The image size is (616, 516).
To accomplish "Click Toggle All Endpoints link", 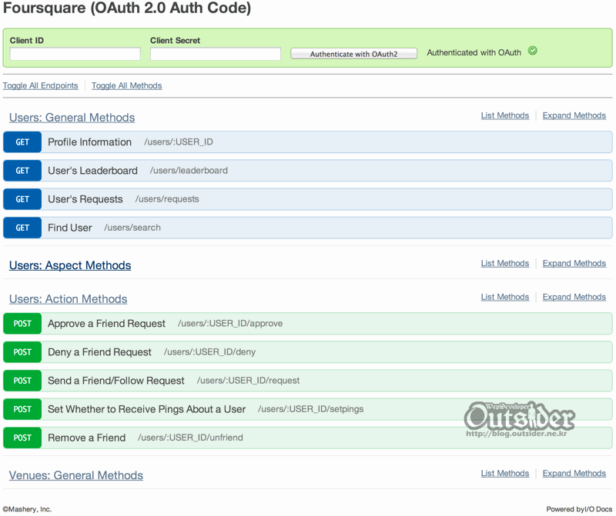I will coord(41,85).
